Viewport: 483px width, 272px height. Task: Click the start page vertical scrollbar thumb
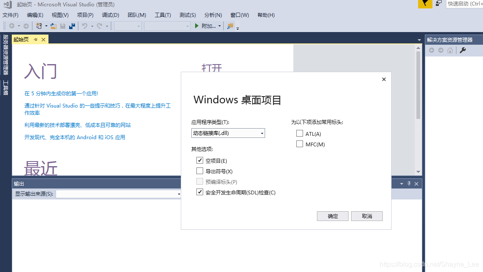[419, 85]
